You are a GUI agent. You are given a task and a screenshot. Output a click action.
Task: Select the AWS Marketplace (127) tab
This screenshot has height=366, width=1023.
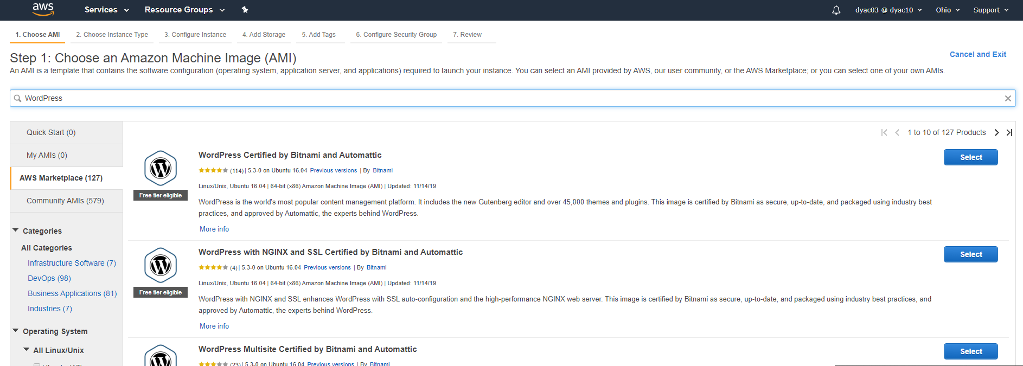(x=67, y=178)
